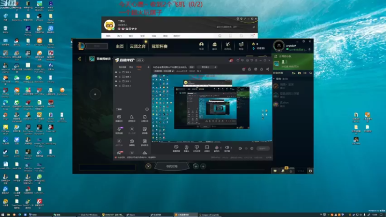Open the 我的YY tab in YY window

(177, 36)
